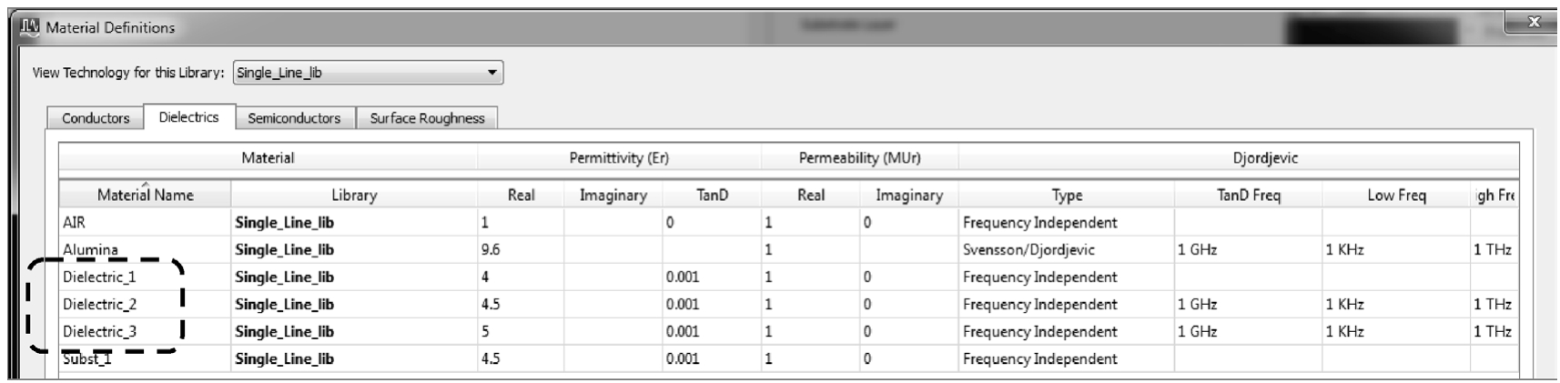
Task: Select the Subst_1 material row
Action: click(x=87, y=359)
